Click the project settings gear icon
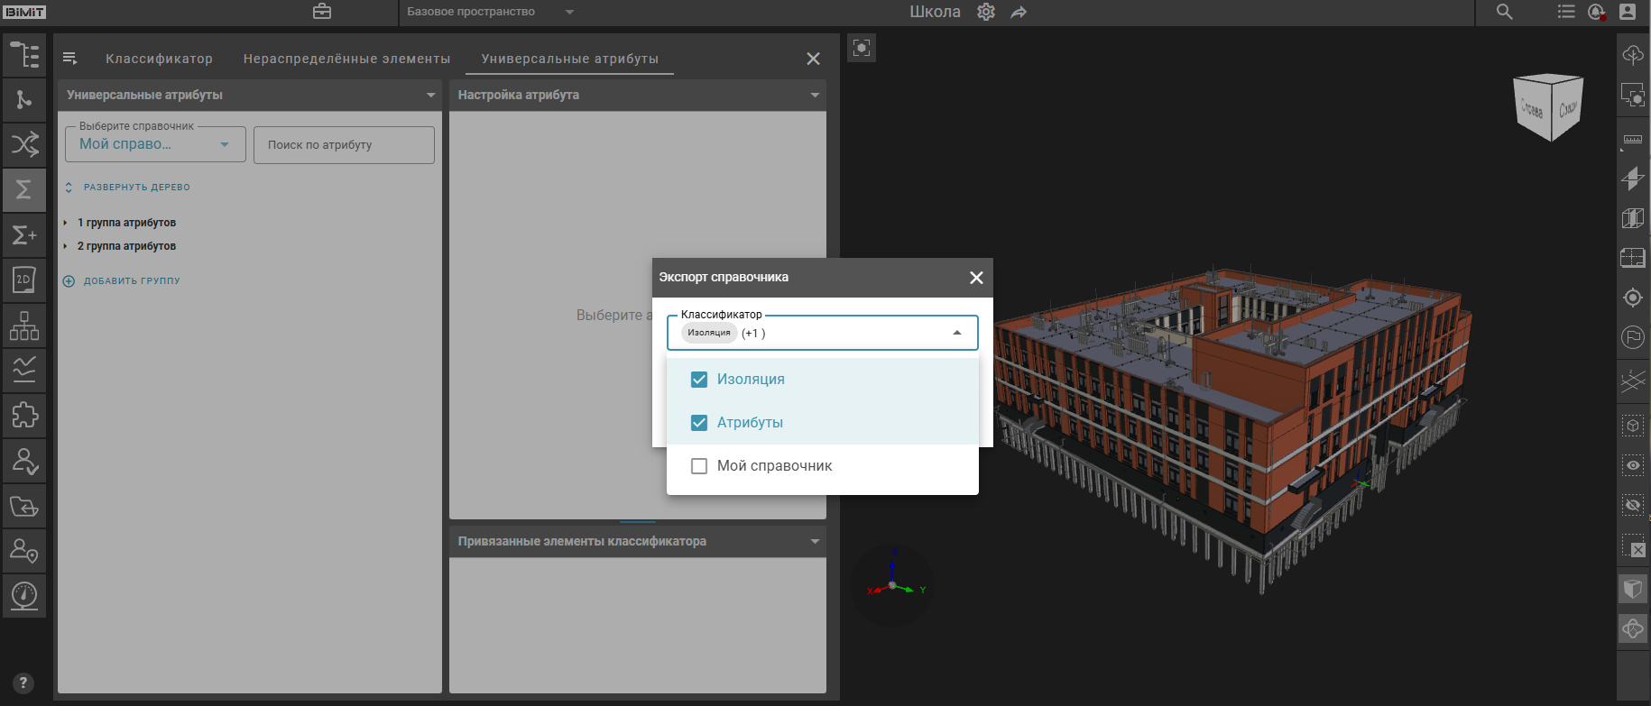Screen dimensions: 1651x706 pyautogui.click(x=986, y=13)
